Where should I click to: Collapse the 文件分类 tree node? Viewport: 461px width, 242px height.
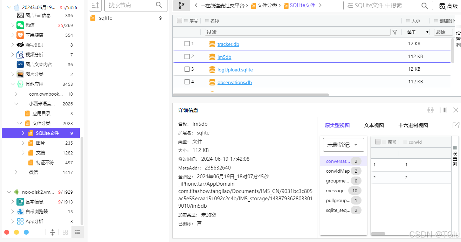pos(20,123)
